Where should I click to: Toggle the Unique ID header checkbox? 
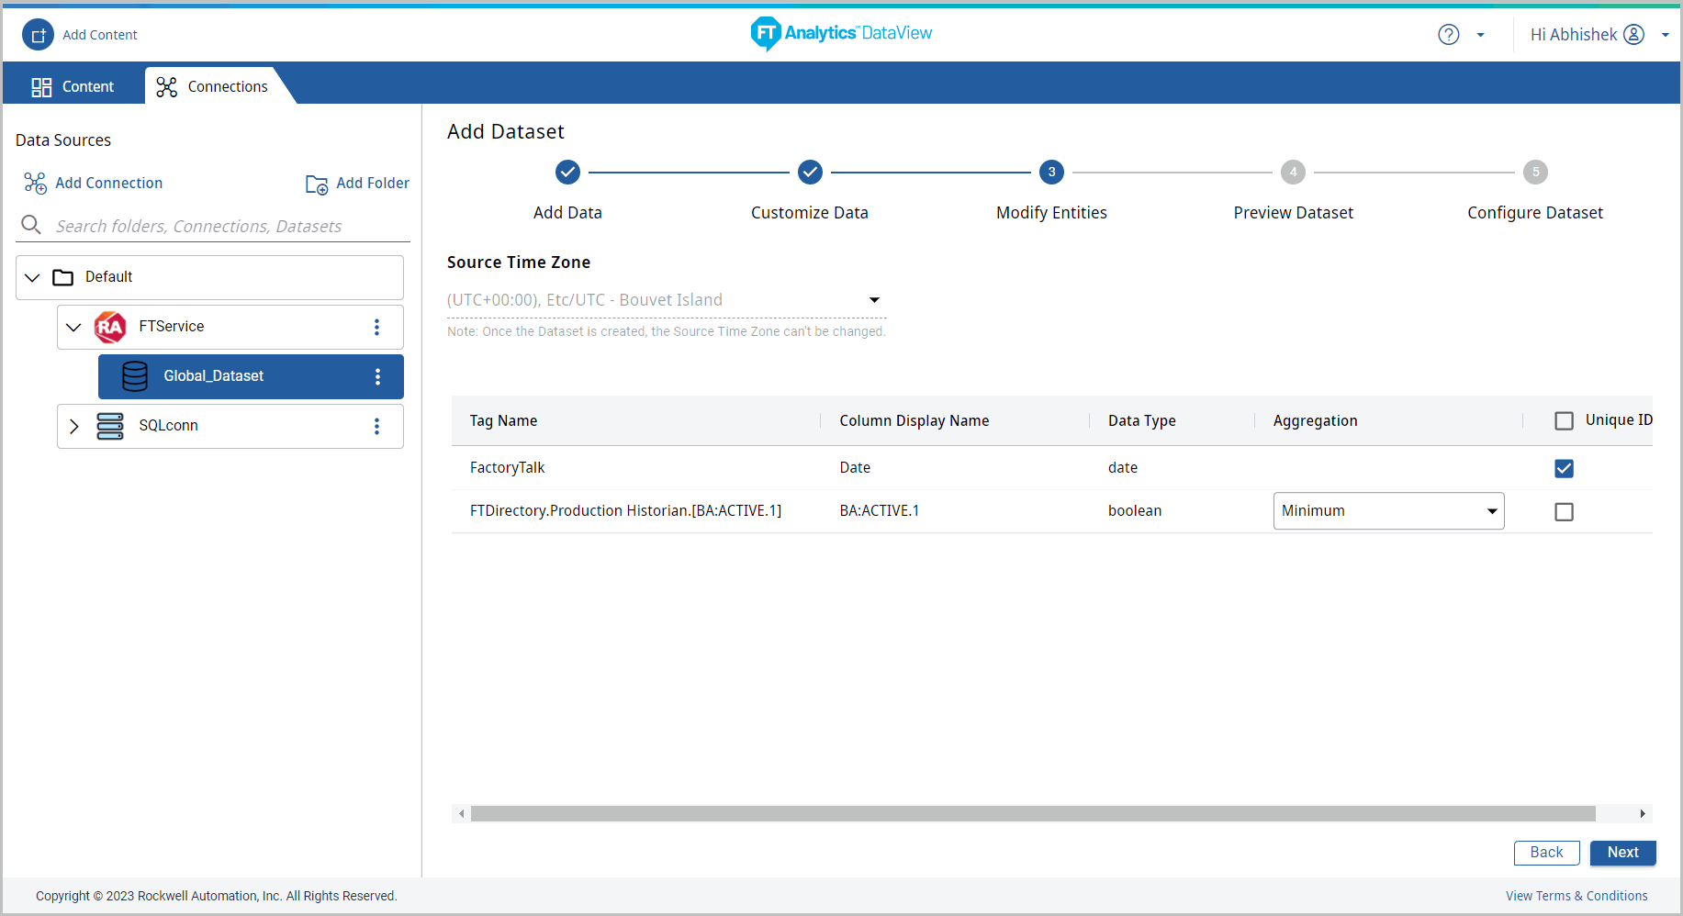1564,420
